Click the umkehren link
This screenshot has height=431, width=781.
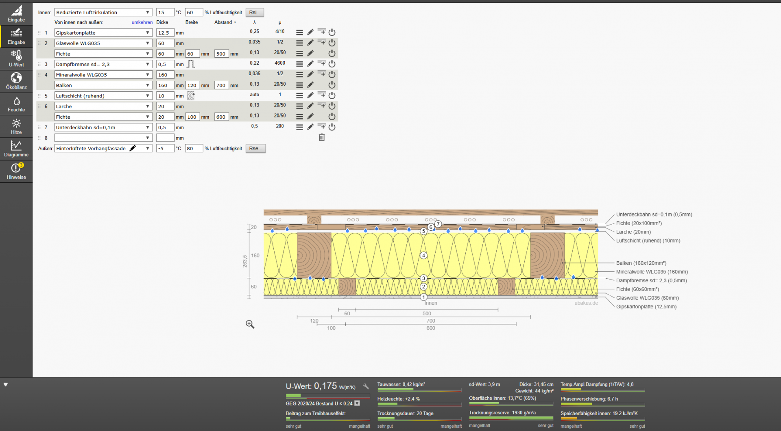(x=142, y=22)
